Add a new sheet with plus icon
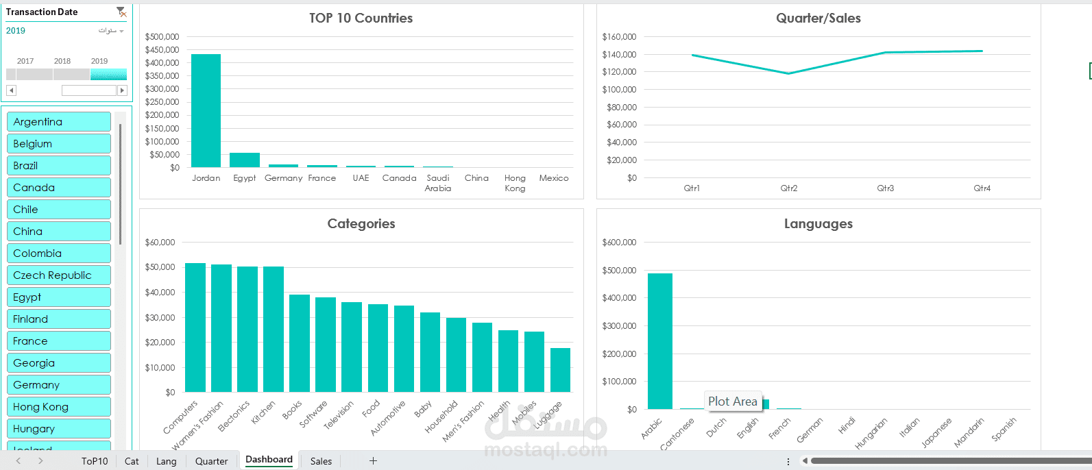1092x470 pixels. [x=373, y=461]
